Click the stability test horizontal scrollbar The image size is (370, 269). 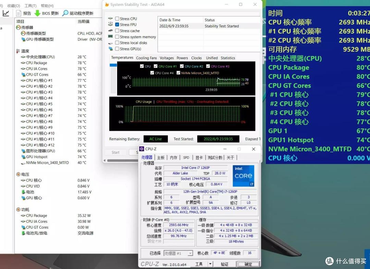point(123,161)
